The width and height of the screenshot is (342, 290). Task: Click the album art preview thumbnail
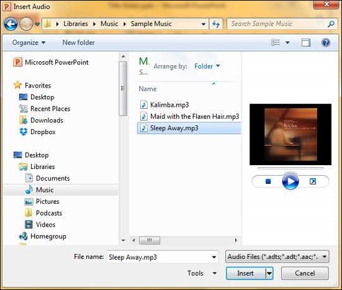290,134
